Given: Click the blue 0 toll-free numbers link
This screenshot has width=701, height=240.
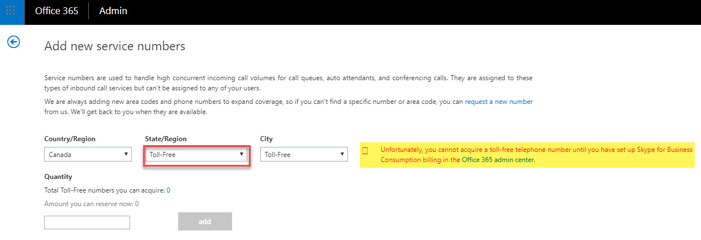Looking at the screenshot, I should click(x=168, y=190).
